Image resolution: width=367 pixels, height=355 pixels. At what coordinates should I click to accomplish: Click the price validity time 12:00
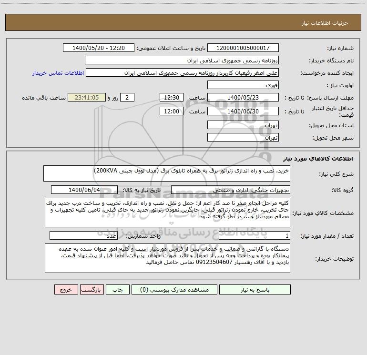point(171,111)
